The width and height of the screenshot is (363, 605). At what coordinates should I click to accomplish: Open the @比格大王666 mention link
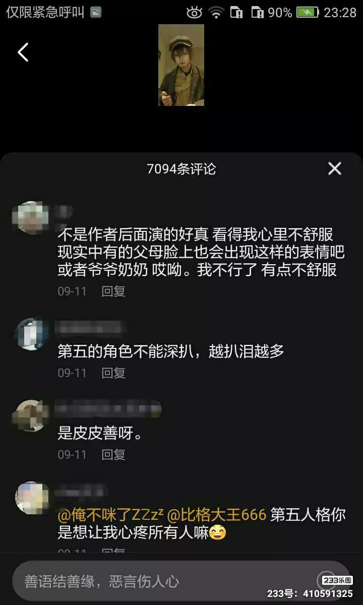tap(217, 515)
